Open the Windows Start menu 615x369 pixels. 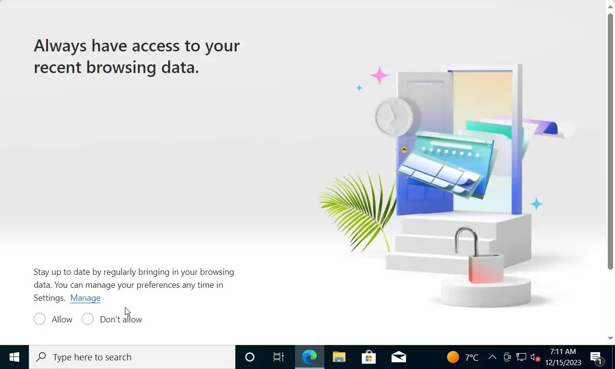pyautogui.click(x=14, y=357)
